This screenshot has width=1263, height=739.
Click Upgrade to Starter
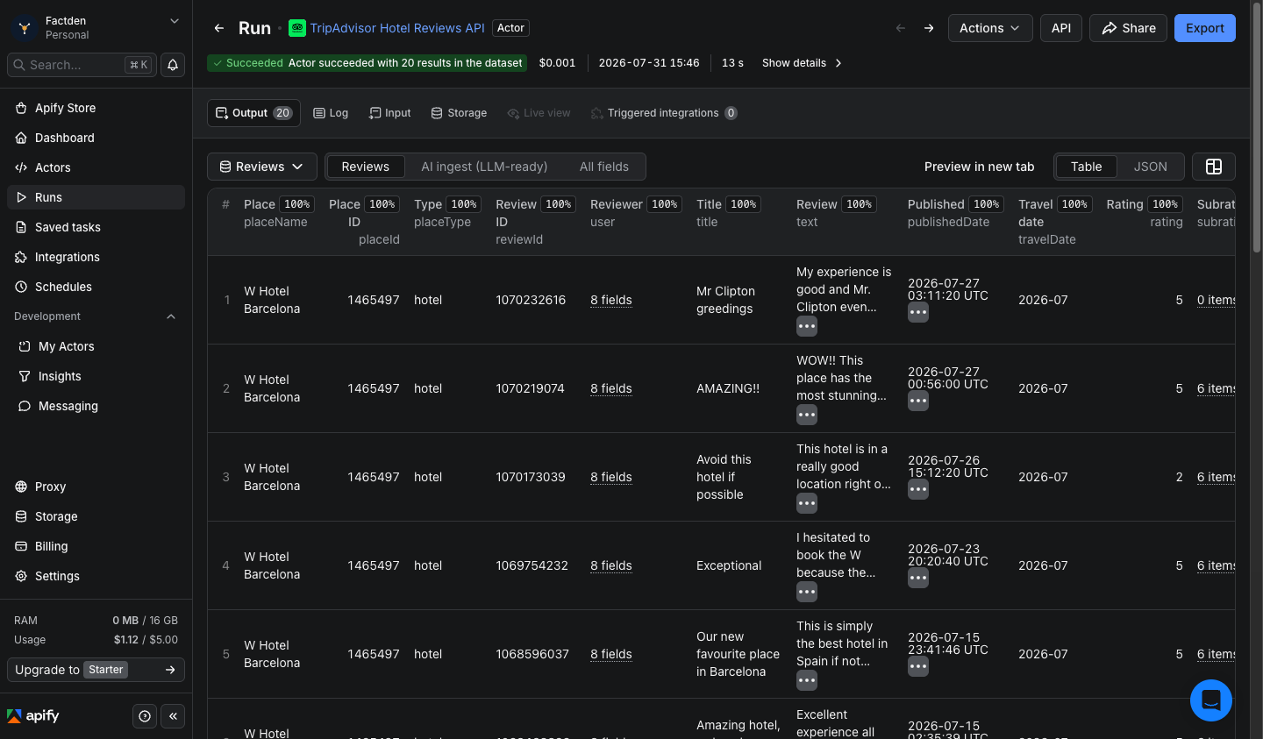pos(96,670)
